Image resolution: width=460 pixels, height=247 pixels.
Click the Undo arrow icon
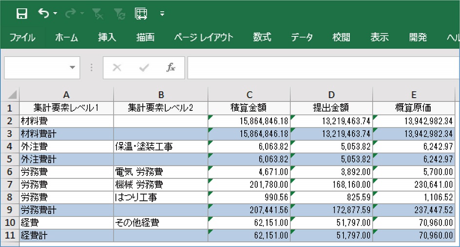coord(43,13)
